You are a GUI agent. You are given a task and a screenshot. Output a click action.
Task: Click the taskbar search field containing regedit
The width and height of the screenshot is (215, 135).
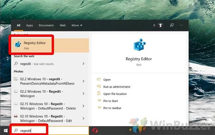50,130
